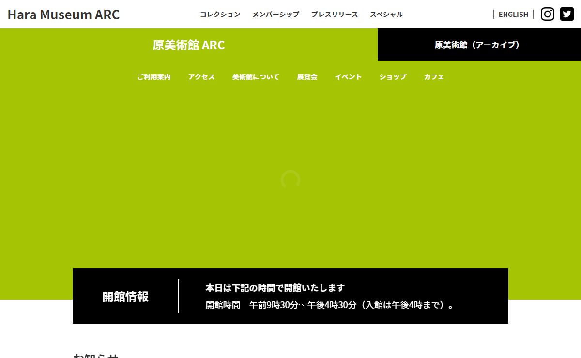This screenshot has height=358, width=581.
Task: Open the Instagram icon link
Action: pyautogui.click(x=548, y=14)
